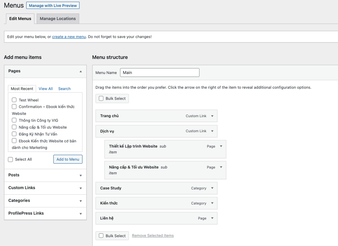The height and width of the screenshot is (246, 338).
Task: Tick the Thông tin Công ty VIG checkbox
Action: coord(14,120)
